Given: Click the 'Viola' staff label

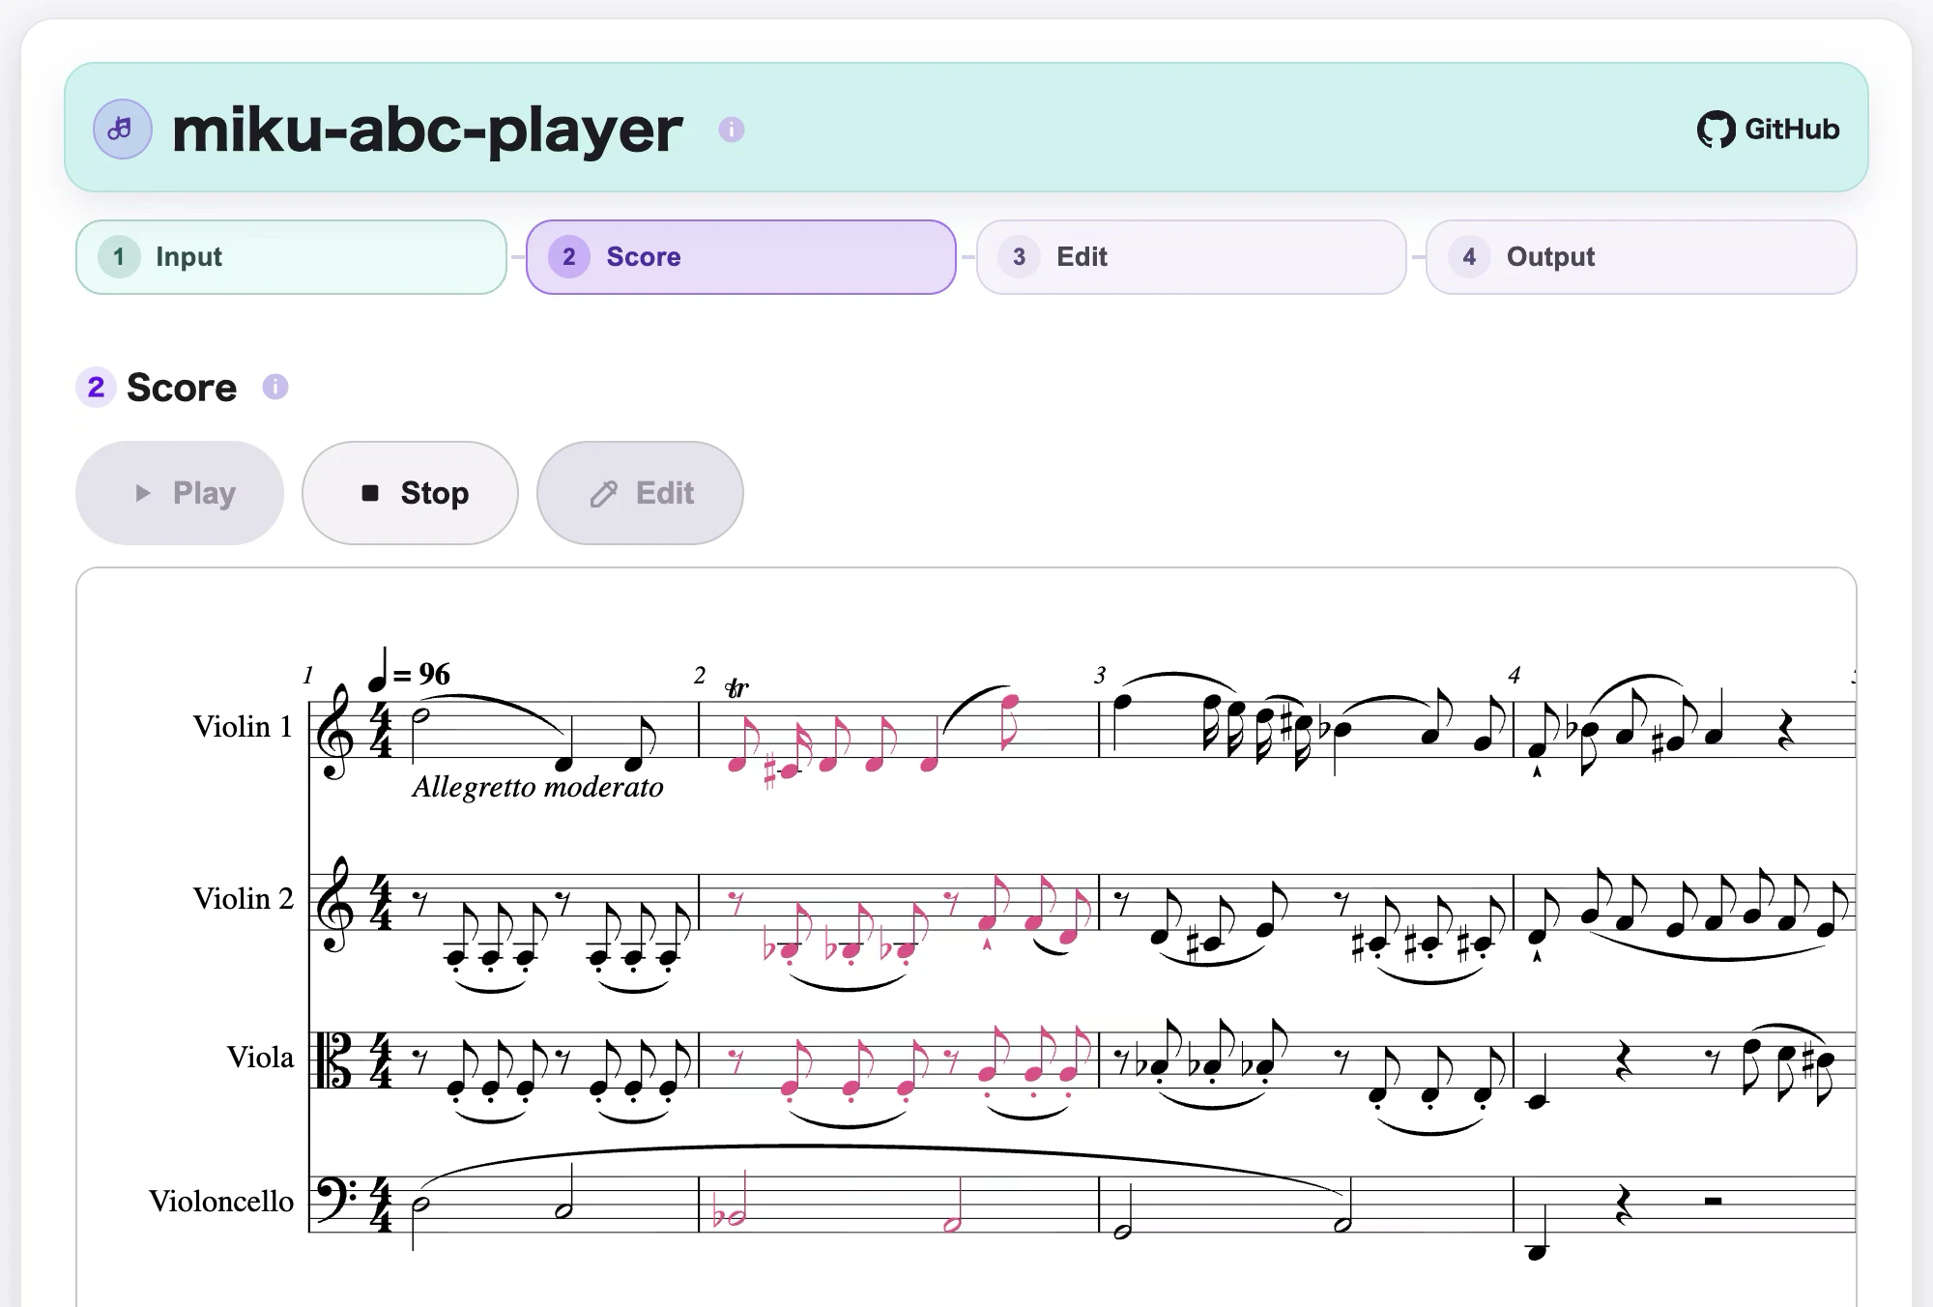Looking at the screenshot, I should click(260, 1057).
